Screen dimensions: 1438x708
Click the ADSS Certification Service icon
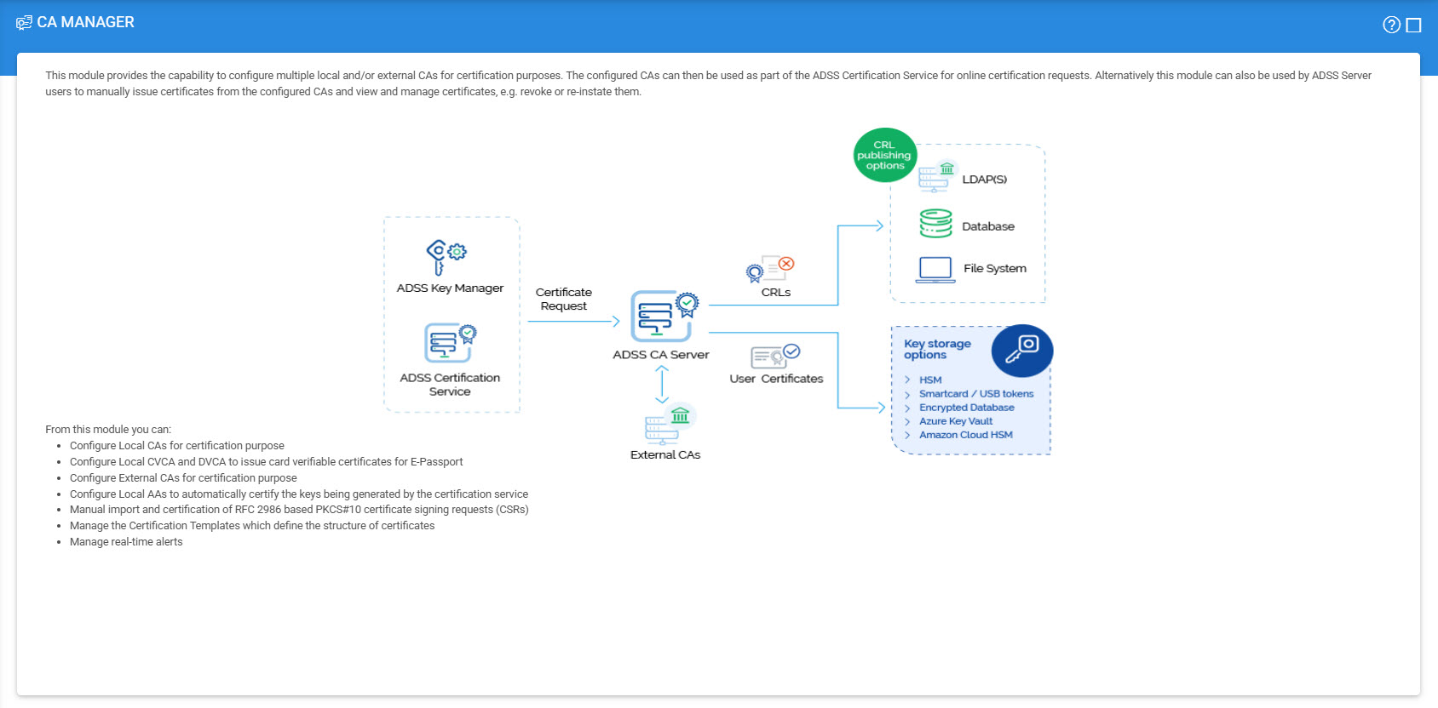450,343
